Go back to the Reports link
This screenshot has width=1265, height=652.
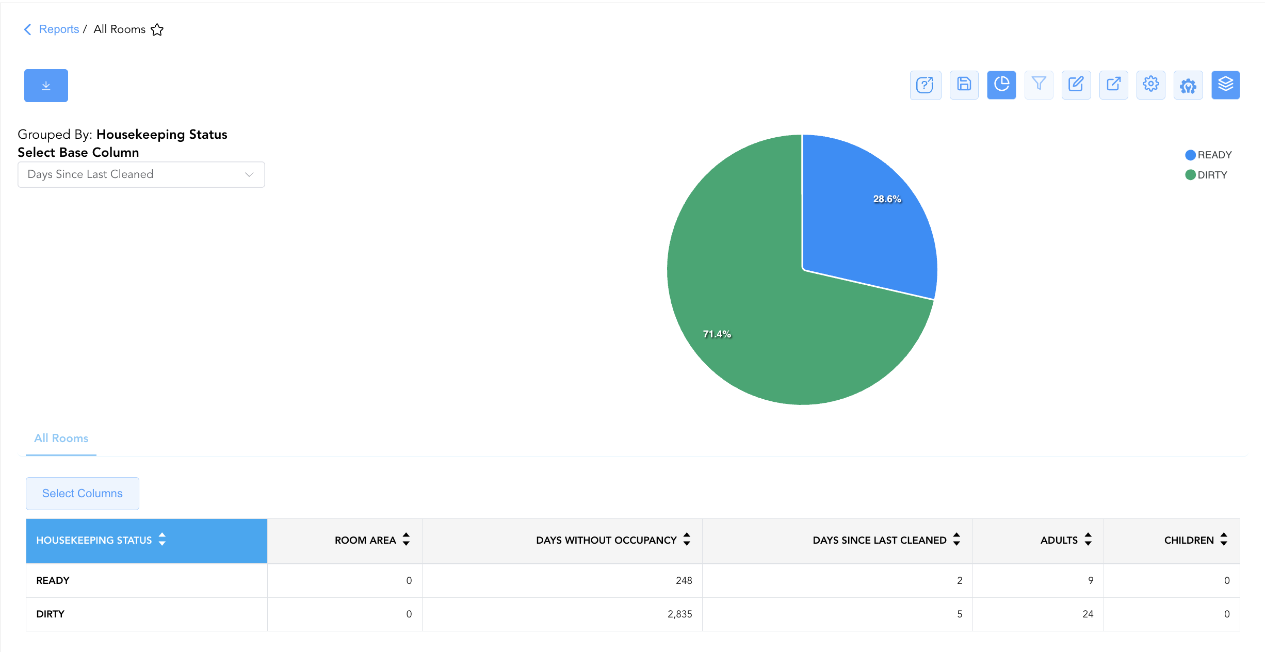click(59, 29)
